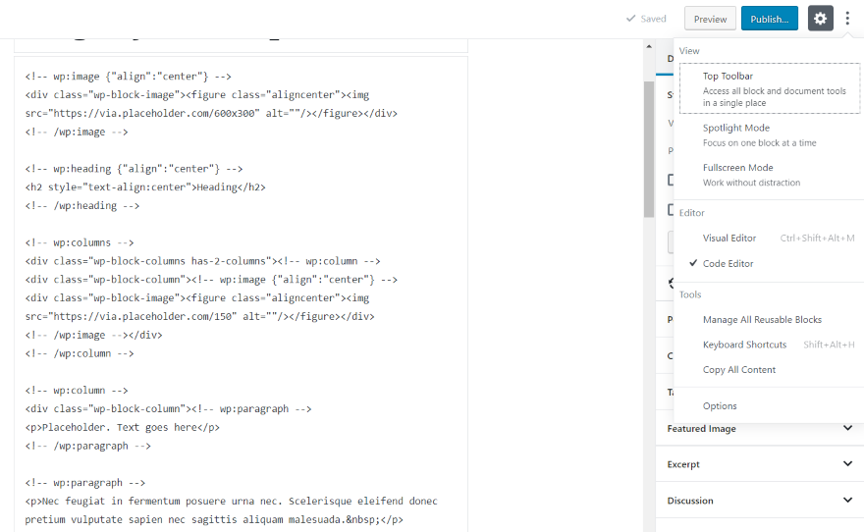
Task: Enable Top Toolbar view
Action: [x=769, y=88]
